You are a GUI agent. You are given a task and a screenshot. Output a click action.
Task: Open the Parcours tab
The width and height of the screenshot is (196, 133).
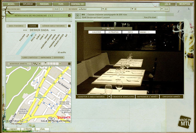44,4
